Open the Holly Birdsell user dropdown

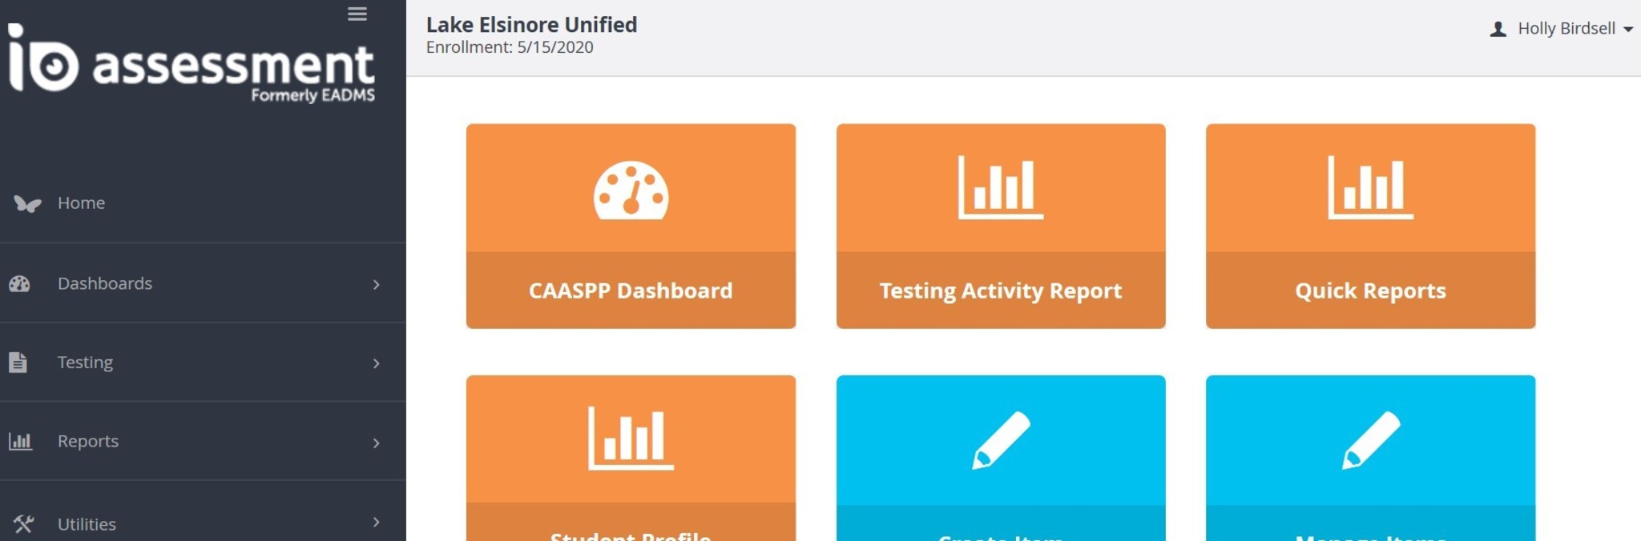(x=1561, y=29)
